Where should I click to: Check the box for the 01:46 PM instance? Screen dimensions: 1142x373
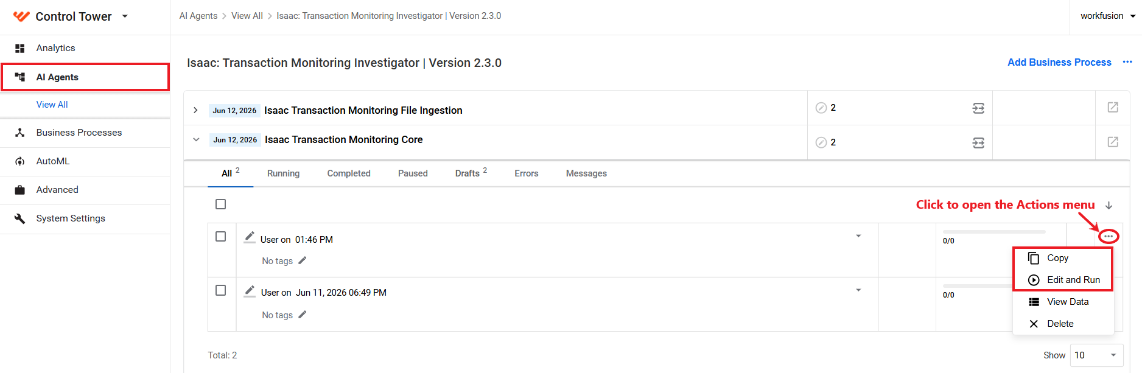tap(221, 237)
